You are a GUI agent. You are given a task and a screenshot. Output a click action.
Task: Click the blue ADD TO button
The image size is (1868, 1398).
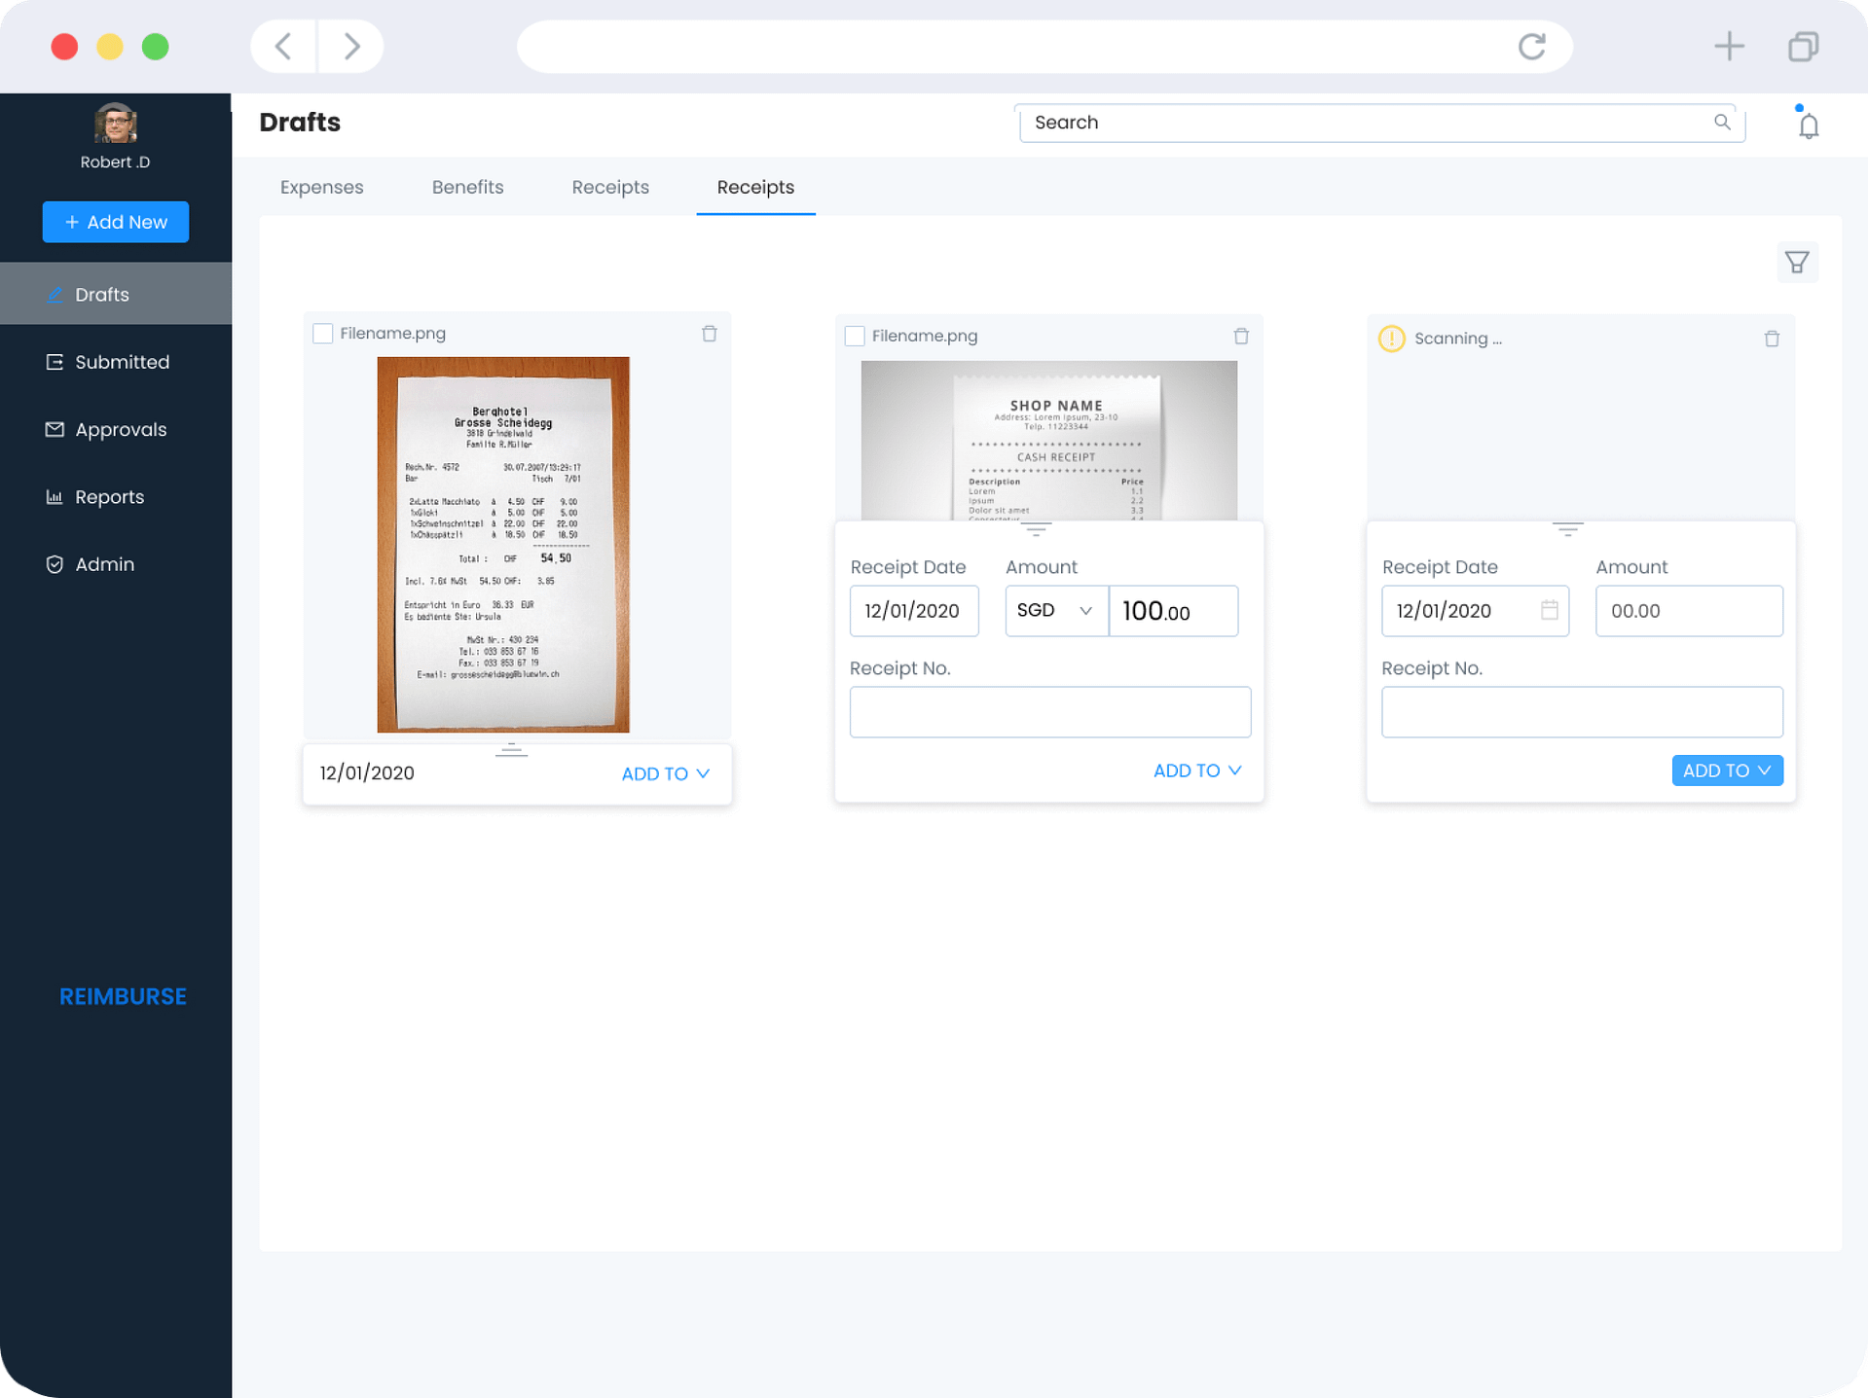(x=1726, y=771)
